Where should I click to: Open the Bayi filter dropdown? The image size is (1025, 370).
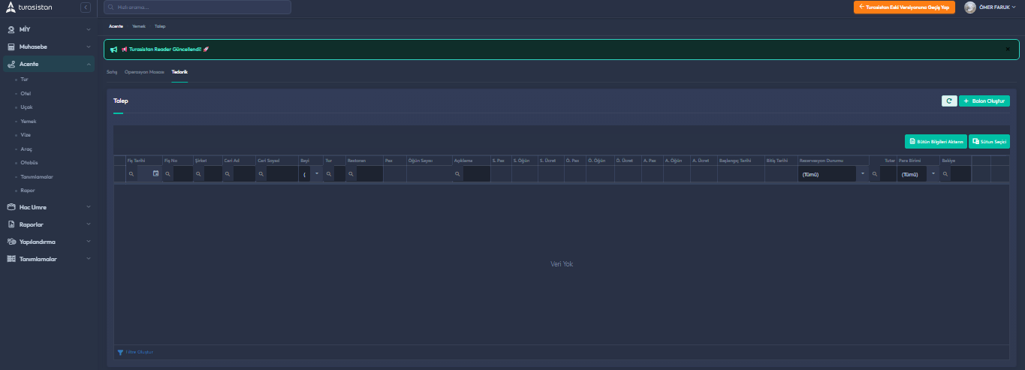[316, 173]
